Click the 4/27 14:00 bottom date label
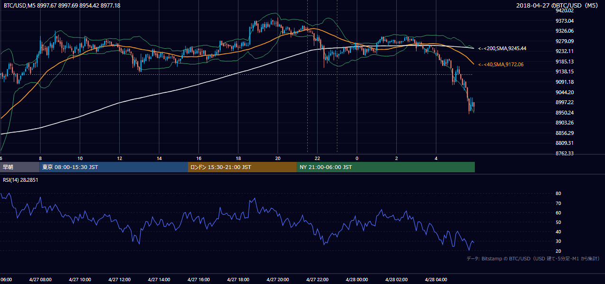Image resolution: width=605 pixels, height=284 pixels. pyautogui.click(x=159, y=279)
